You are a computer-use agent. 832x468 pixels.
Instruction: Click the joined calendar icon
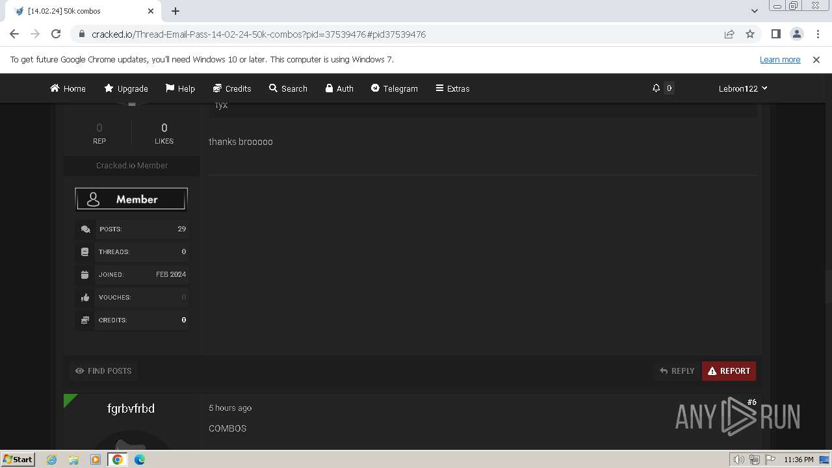[x=85, y=274]
